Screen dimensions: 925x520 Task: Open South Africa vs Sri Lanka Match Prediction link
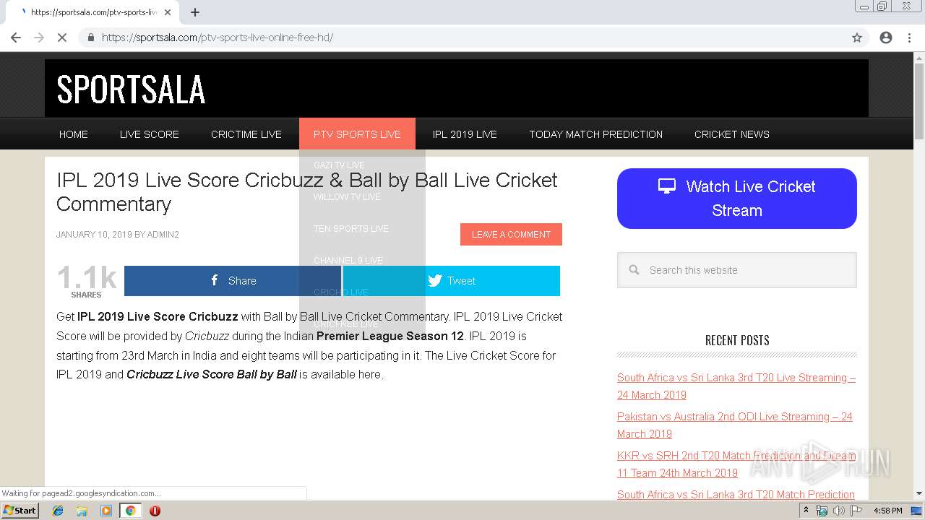click(x=736, y=495)
